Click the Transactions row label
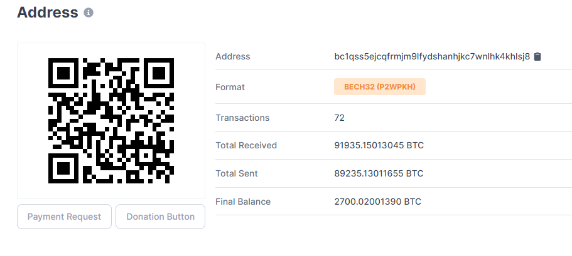Viewport: 572px width, 256px height. [x=242, y=118]
